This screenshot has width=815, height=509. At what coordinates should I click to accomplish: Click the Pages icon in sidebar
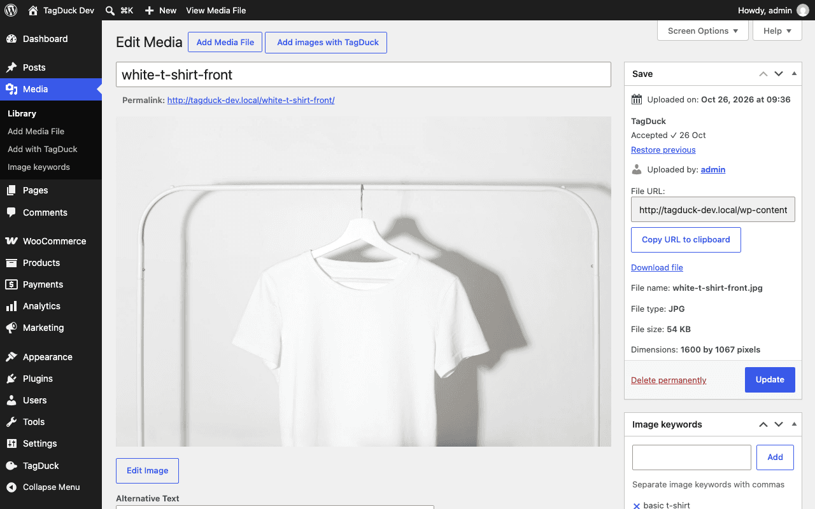(x=11, y=190)
